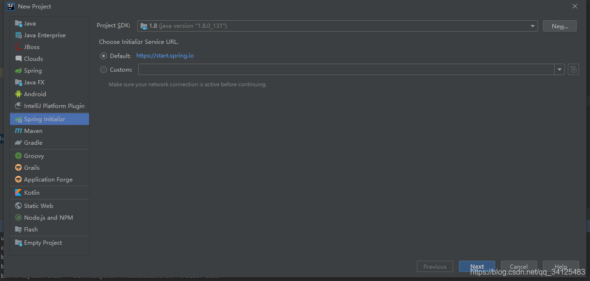Click the Kotlin K icon
Image resolution: width=590 pixels, height=281 pixels.
pyautogui.click(x=18, y=193)
